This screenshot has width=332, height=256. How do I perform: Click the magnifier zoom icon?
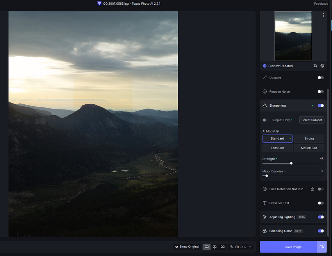[x=232, y=247]
